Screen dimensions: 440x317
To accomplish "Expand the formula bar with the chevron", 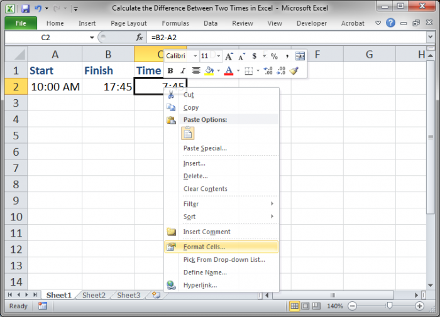I will 430,37.
